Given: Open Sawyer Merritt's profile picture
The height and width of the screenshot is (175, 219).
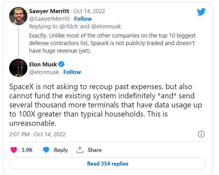Looking at the screenshot, I should 18,16.
